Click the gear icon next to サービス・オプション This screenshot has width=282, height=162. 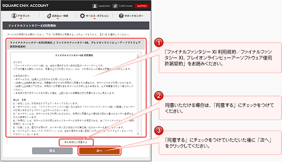pos(83,16)
